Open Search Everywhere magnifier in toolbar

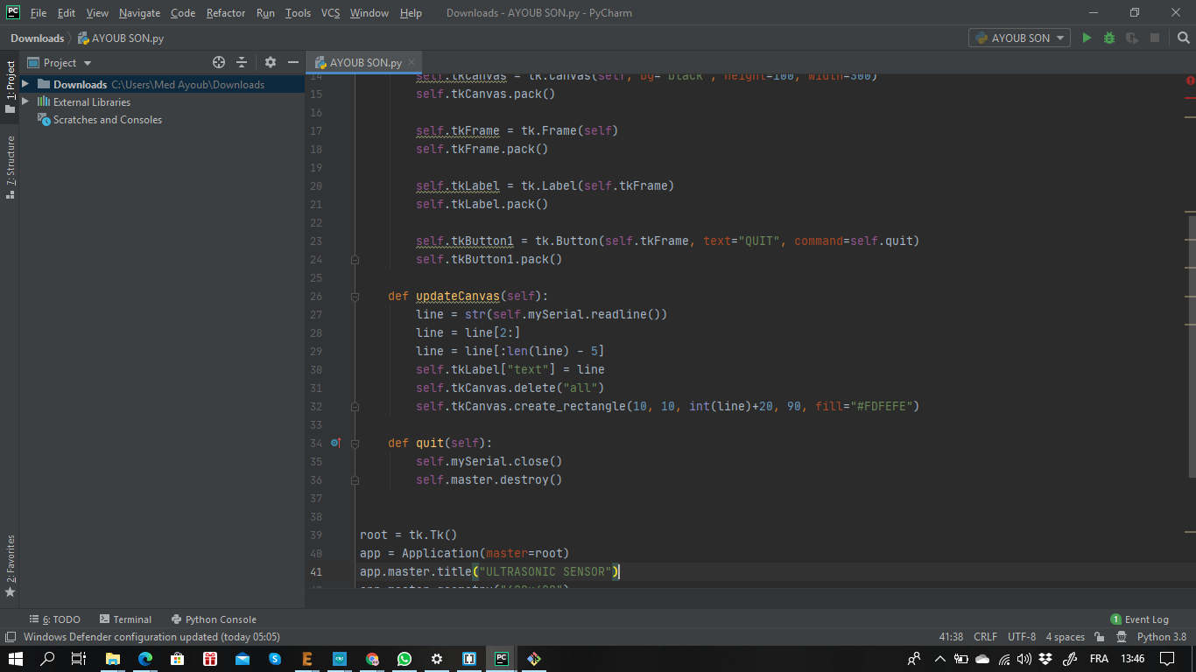coord(1184,38)
